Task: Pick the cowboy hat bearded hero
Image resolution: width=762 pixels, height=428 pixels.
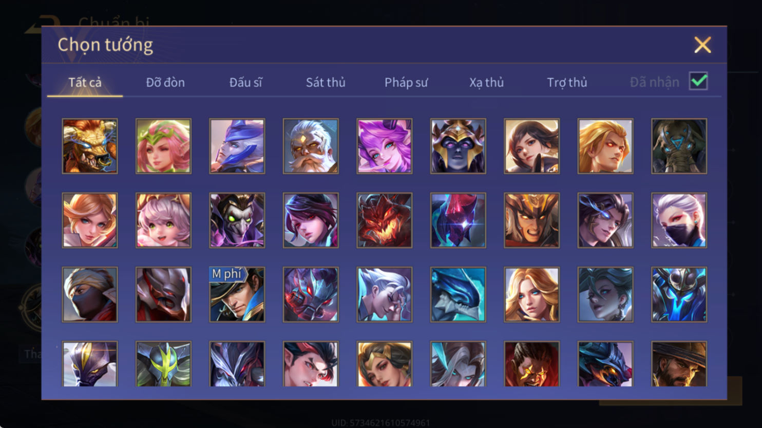Action: [679, 364]
